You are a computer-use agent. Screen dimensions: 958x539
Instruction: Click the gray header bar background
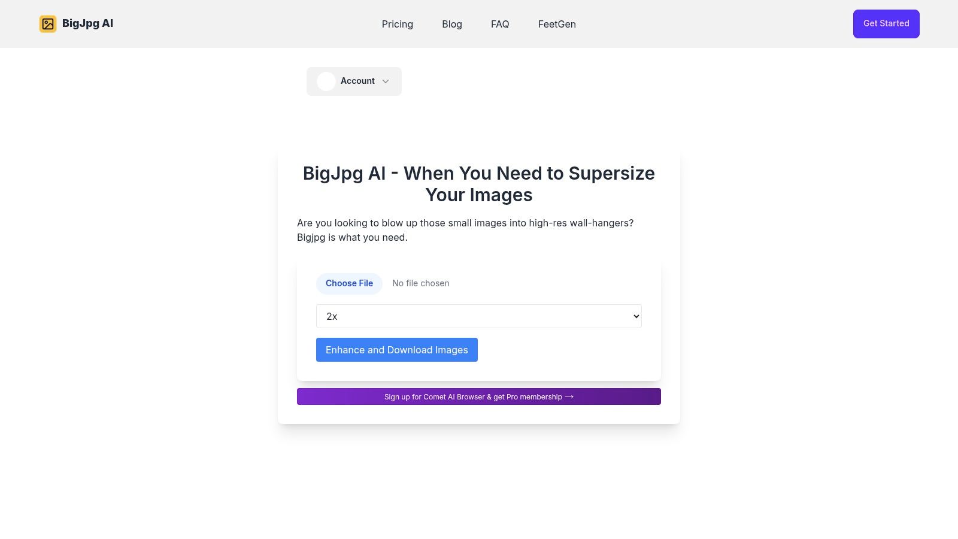point(718,24)
